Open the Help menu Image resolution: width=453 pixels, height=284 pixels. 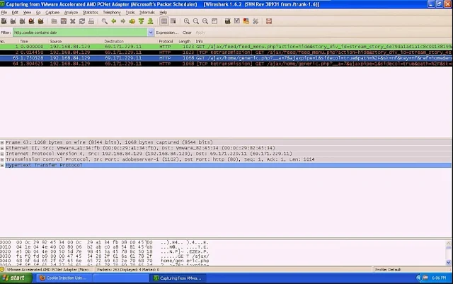coord(164,13)
